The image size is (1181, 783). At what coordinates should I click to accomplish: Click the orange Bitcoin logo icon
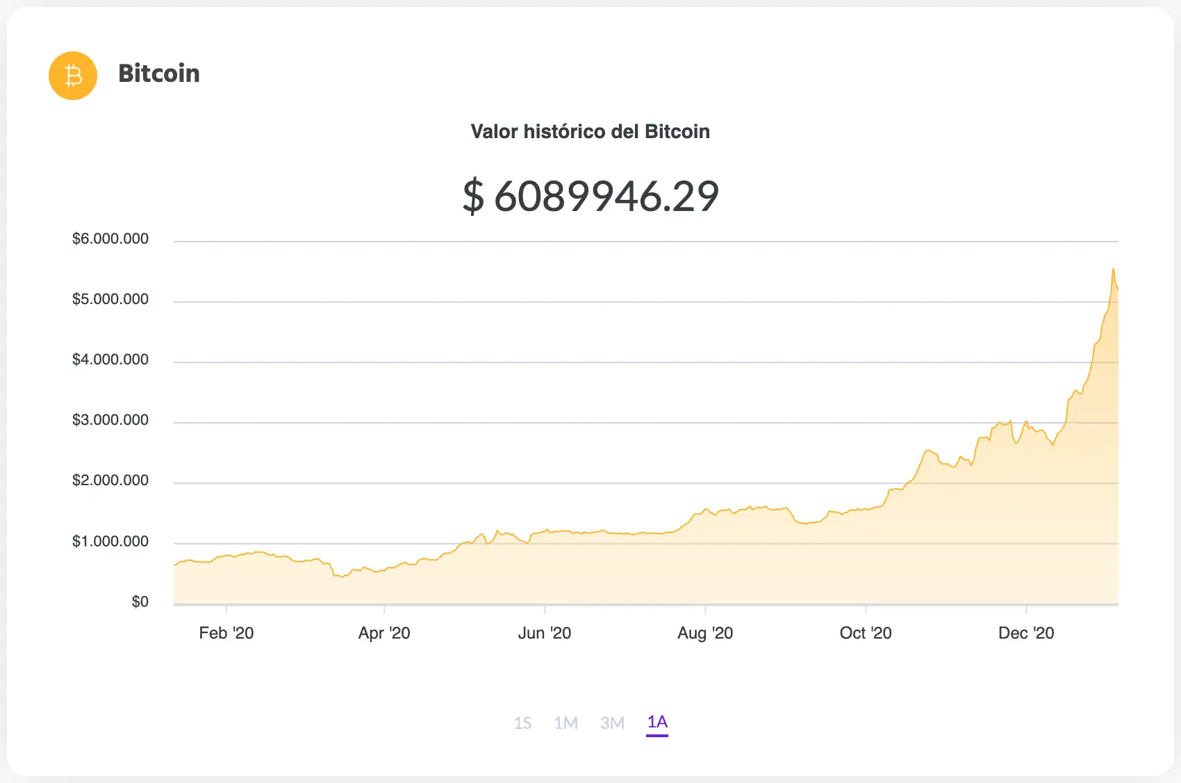coord(73,75)
